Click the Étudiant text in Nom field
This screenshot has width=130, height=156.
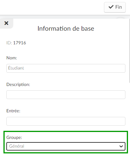point(16,68)
